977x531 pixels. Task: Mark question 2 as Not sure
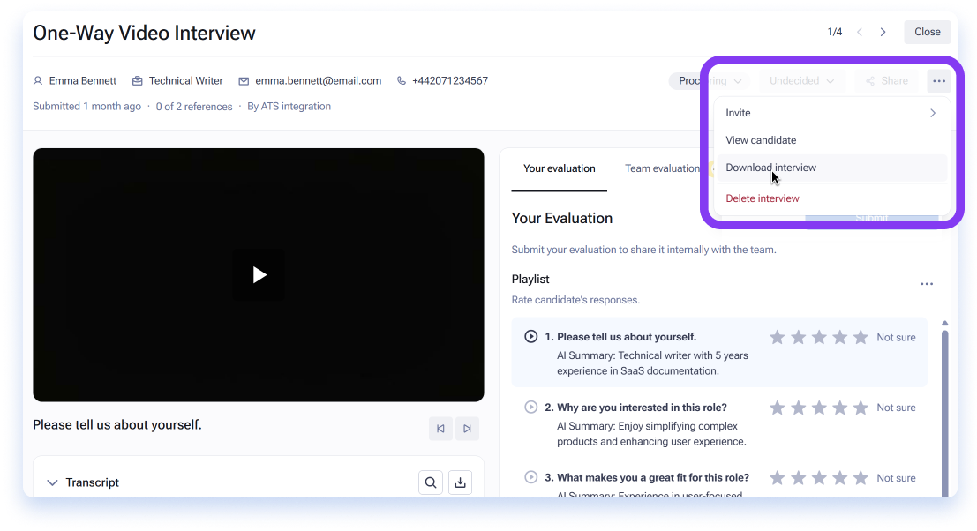point(896,408)
